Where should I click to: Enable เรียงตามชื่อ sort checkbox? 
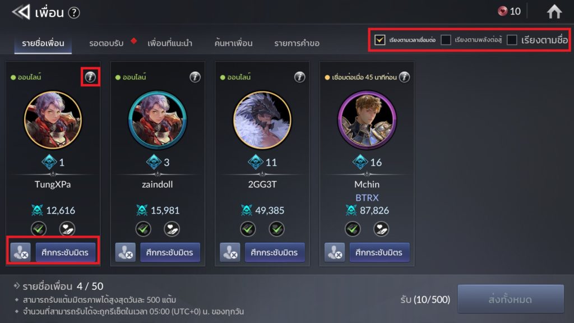pyautogui.click(x=512, y=40)
